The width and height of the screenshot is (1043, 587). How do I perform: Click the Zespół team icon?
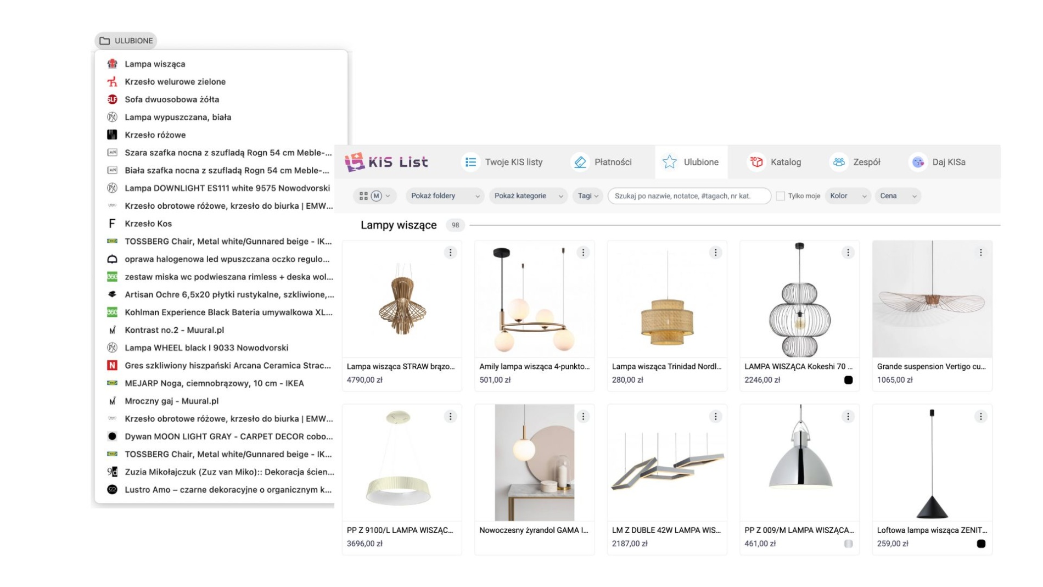(x=839, y=162)
